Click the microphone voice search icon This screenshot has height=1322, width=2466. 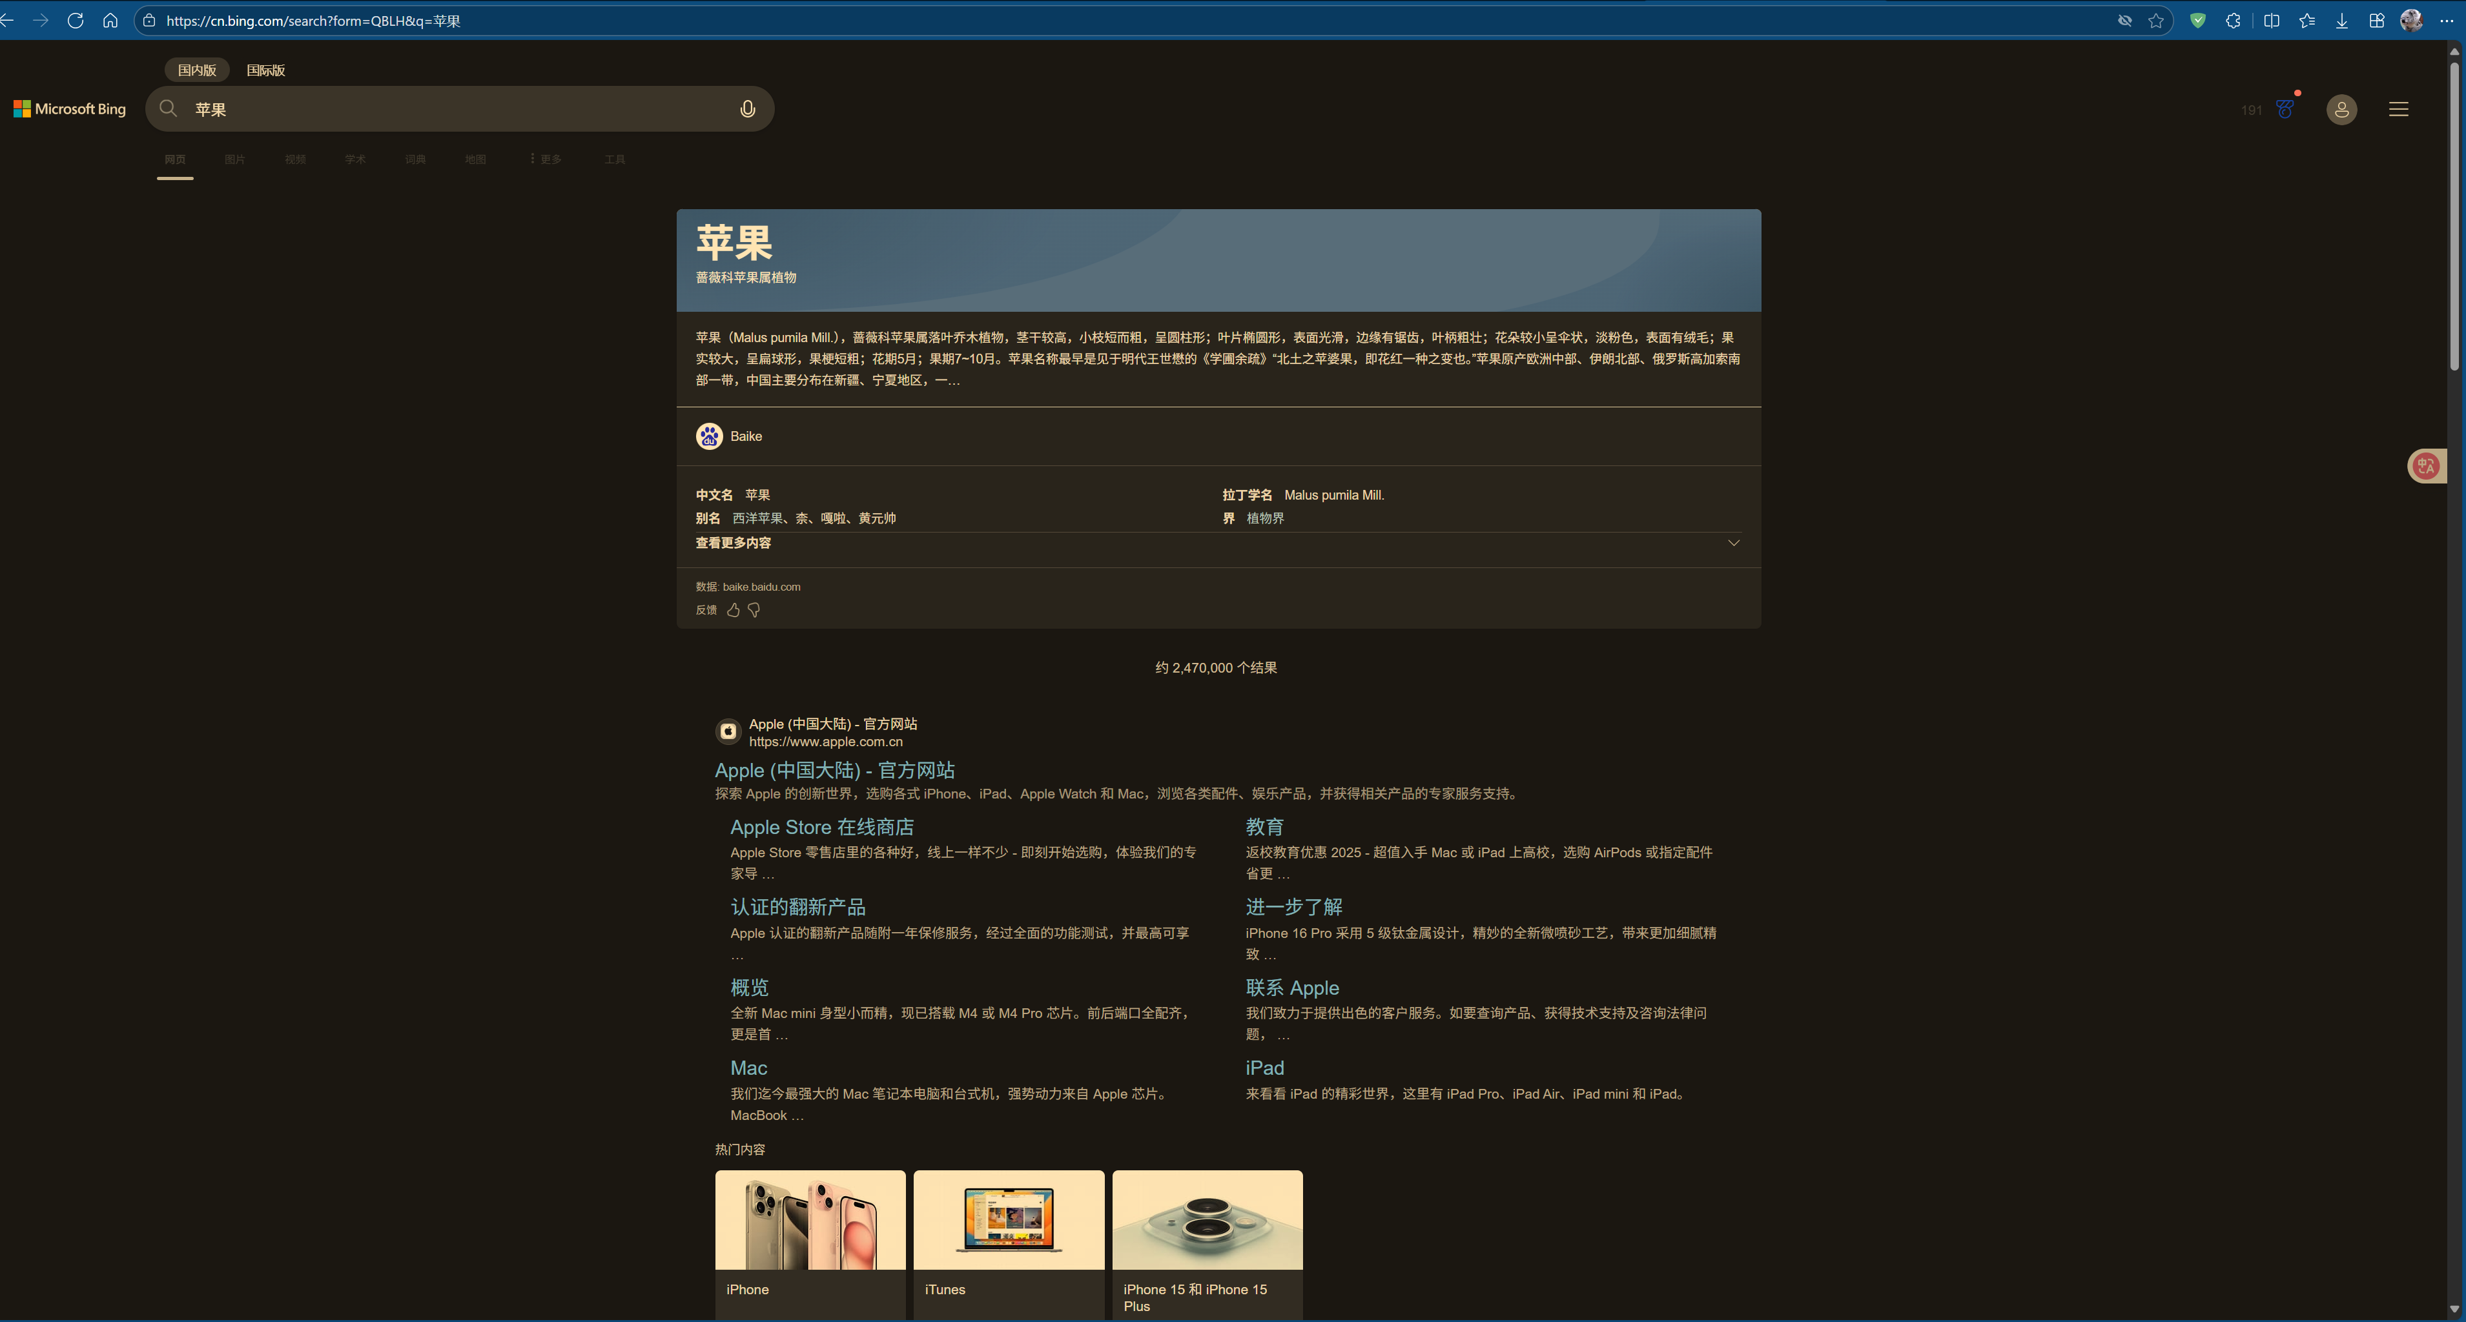coord(748,109)
